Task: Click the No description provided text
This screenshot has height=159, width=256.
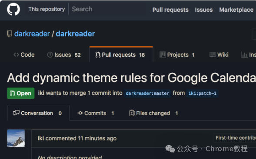Action: coord(70,157)
